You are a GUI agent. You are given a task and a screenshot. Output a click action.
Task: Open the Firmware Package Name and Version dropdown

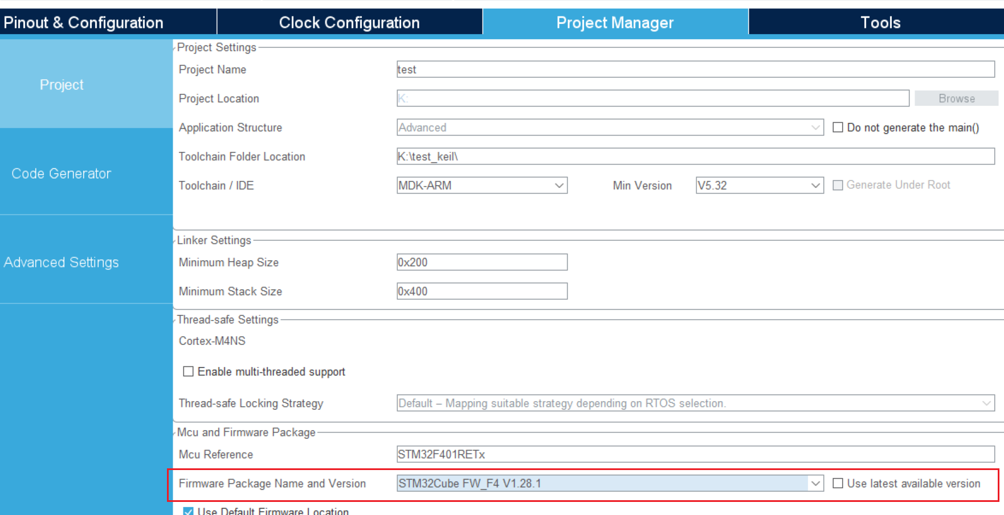(816, 483)
